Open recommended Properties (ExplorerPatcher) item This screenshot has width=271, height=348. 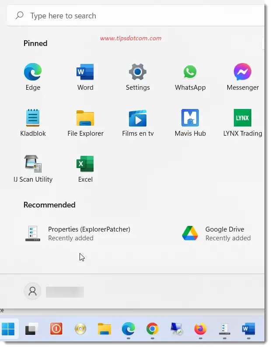pos(78,233)
